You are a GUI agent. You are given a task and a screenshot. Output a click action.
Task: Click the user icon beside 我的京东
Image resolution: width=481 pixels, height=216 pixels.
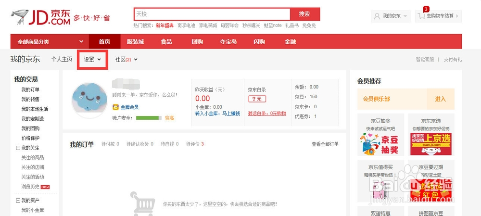tap(377, 16)
